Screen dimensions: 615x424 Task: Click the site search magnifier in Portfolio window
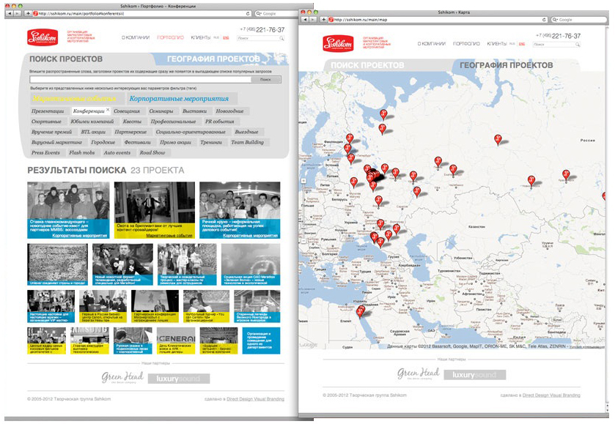pyautogui.click(x=281, y=38)
